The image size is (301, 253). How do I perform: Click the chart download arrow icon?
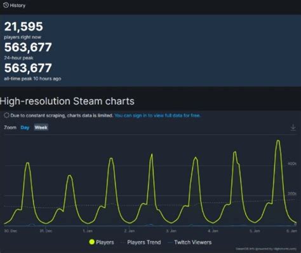pyautogui.click(x=293, y=127)
